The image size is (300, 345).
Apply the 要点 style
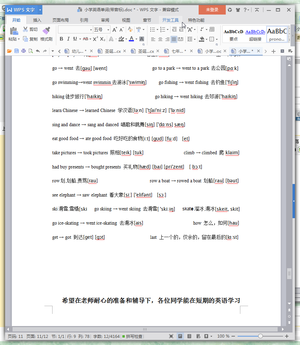click(x=233, y=34)
